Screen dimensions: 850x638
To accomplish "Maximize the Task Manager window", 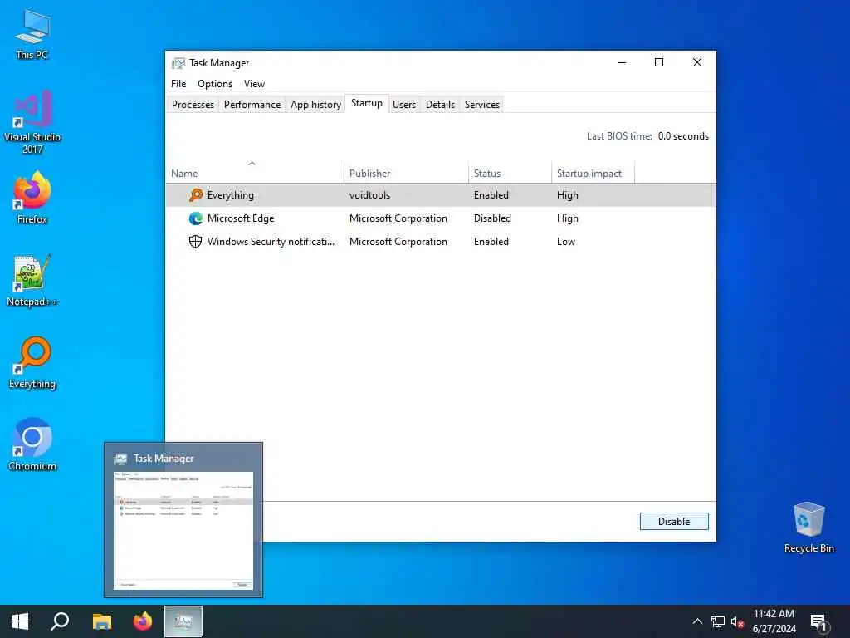I will pos(659,62).
